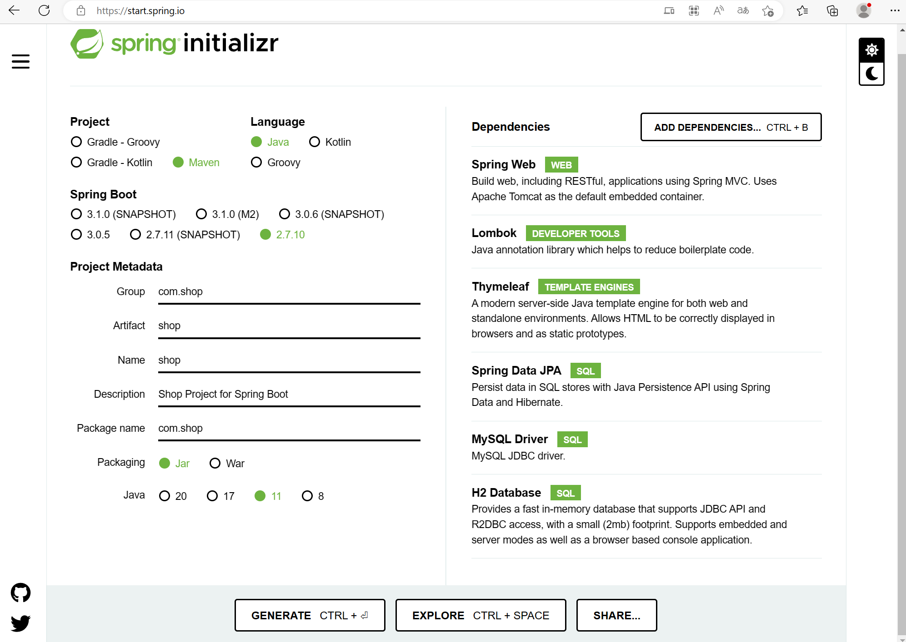Switch to light theme sun icon
Screen dimensions: 906x642
(x=871, y=50)
